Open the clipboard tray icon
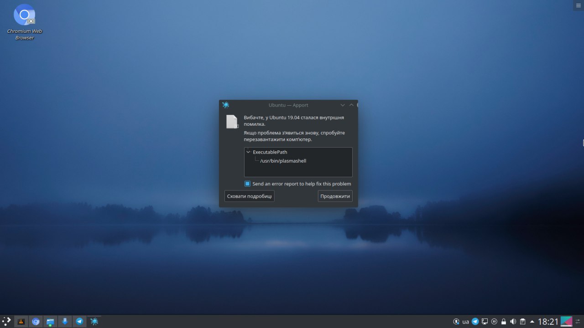The height and width of the screenshot is (328, 584). 523,322
